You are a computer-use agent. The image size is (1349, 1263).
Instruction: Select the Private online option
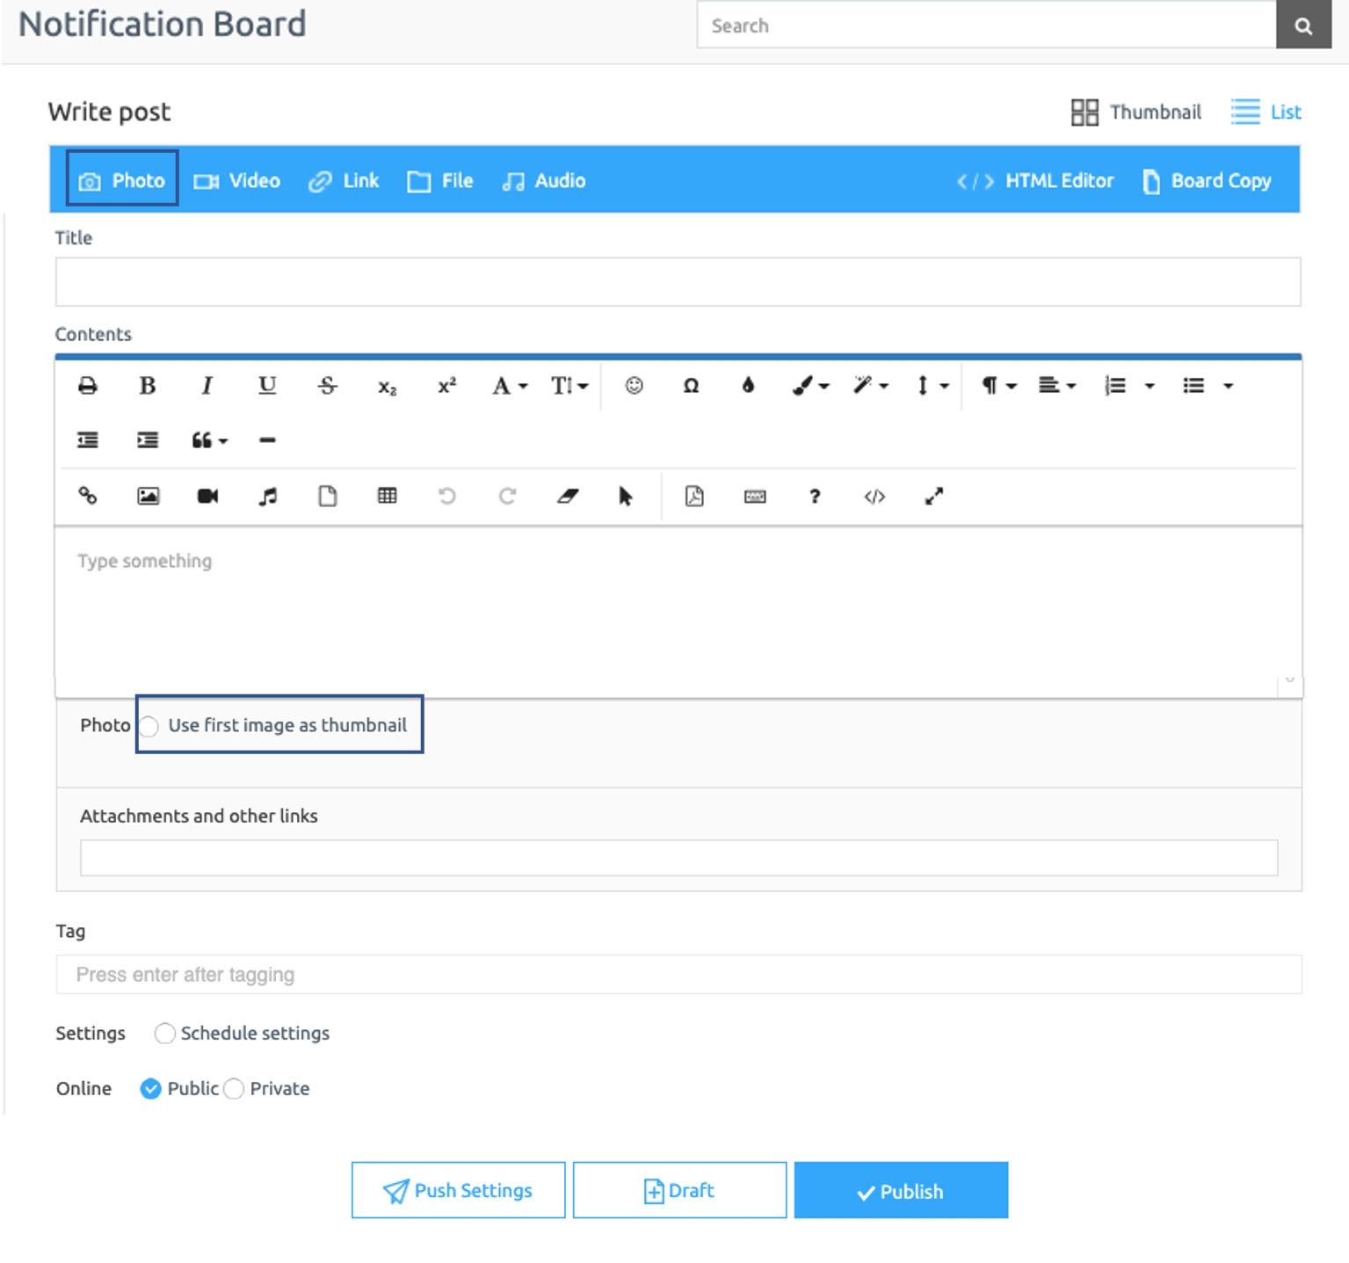(234, 1089)
